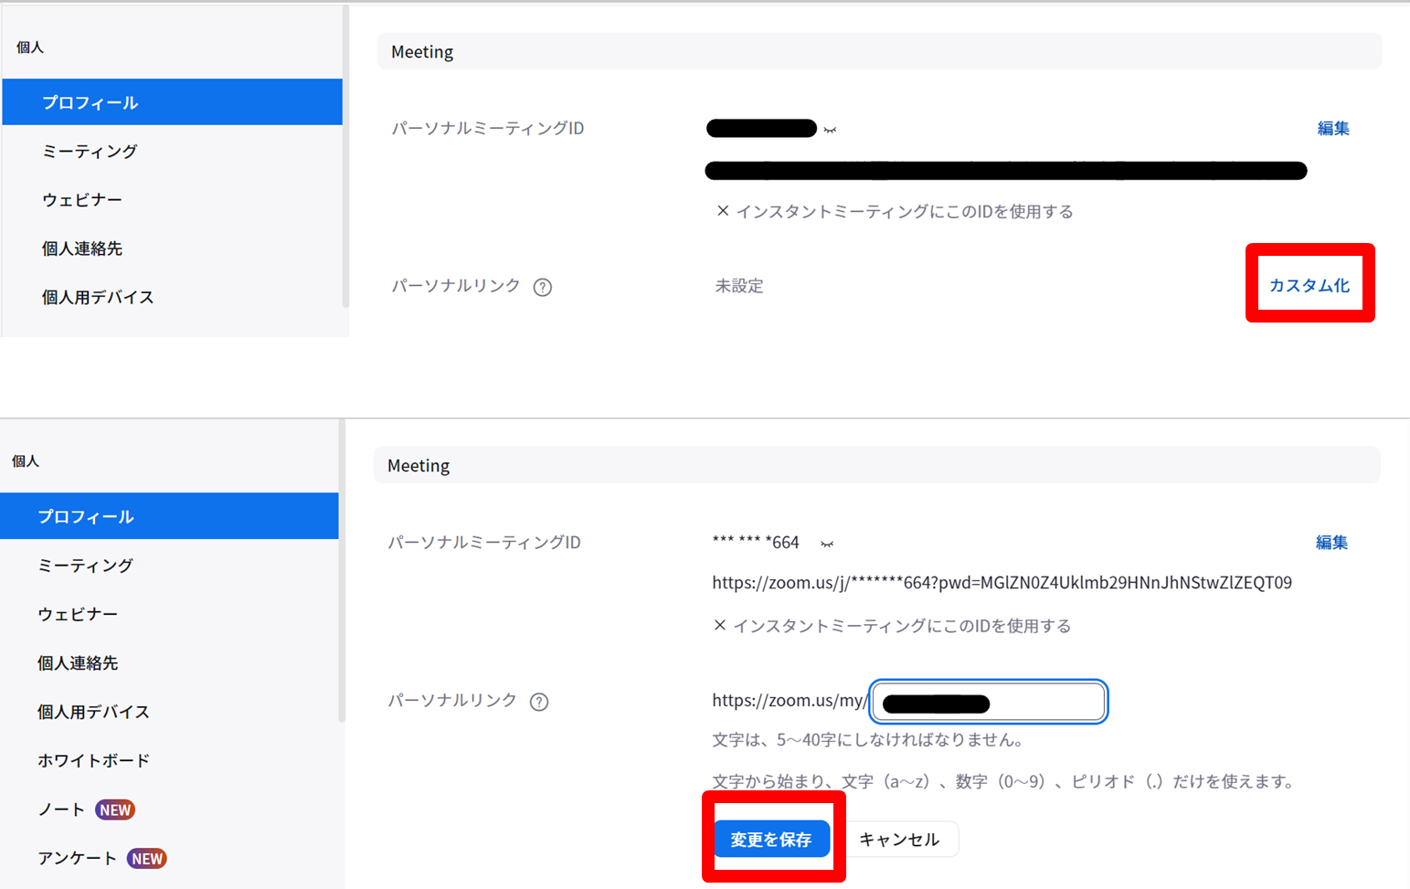Open ウェビナー in the bottom sidebar
The height and width of the screenshot is (889, 1410).
click(78, 613)
